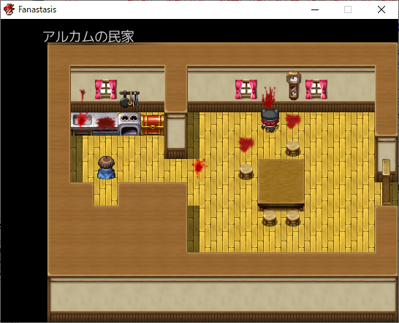Image resolution: width=399 pixels, height=323 pixels.
Task: Click the south exit corridor below the boy
Action: (x=106, y=194)
